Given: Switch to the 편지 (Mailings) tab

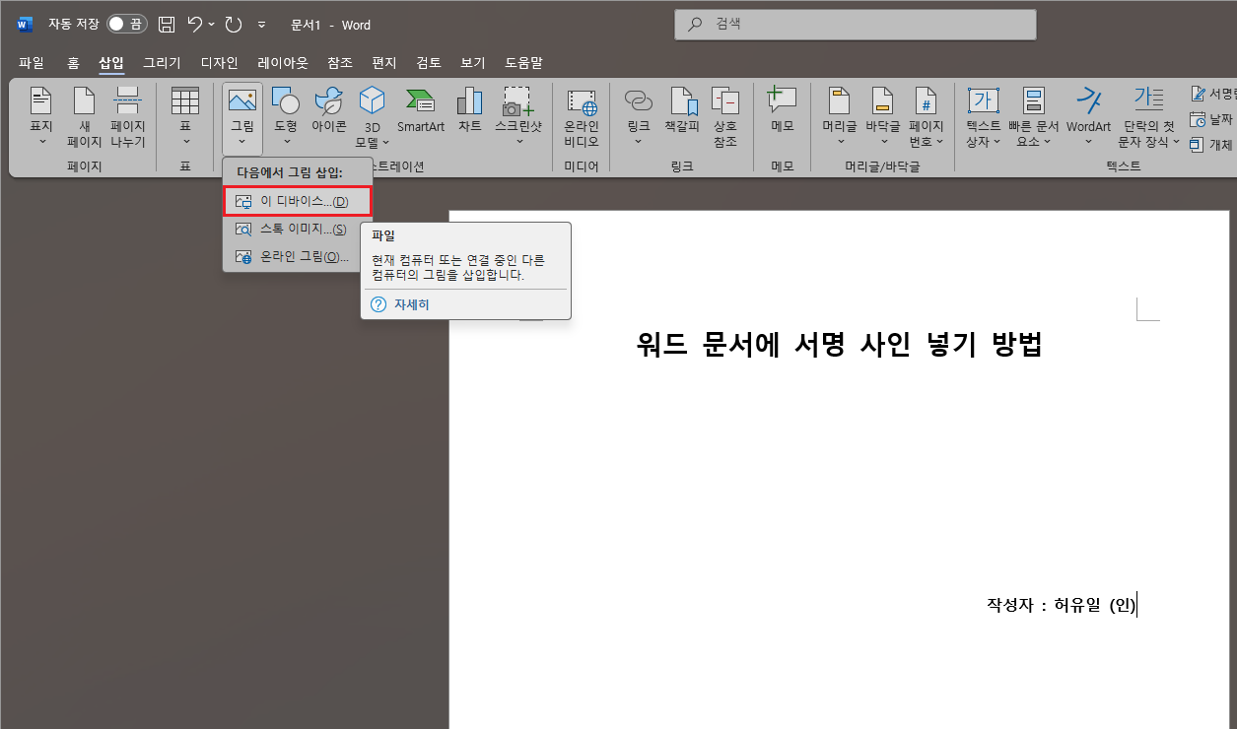Looking at the screenshot, I should point(384,63).
